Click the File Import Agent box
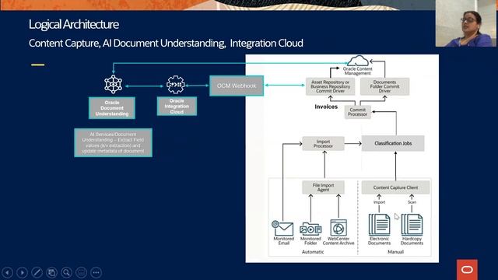 pos(323,187)
